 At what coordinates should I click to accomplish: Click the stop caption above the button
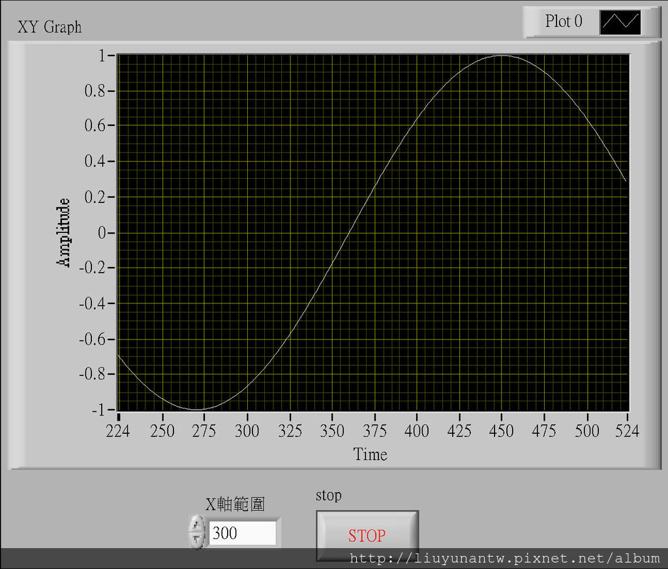click(329, 496)
